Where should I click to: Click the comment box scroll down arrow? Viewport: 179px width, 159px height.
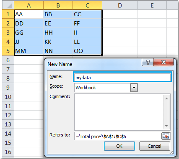[x=166, y=126]
